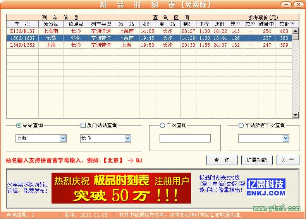Click the 始发站 column header
The image size is (306, 219).
(51, 24)
